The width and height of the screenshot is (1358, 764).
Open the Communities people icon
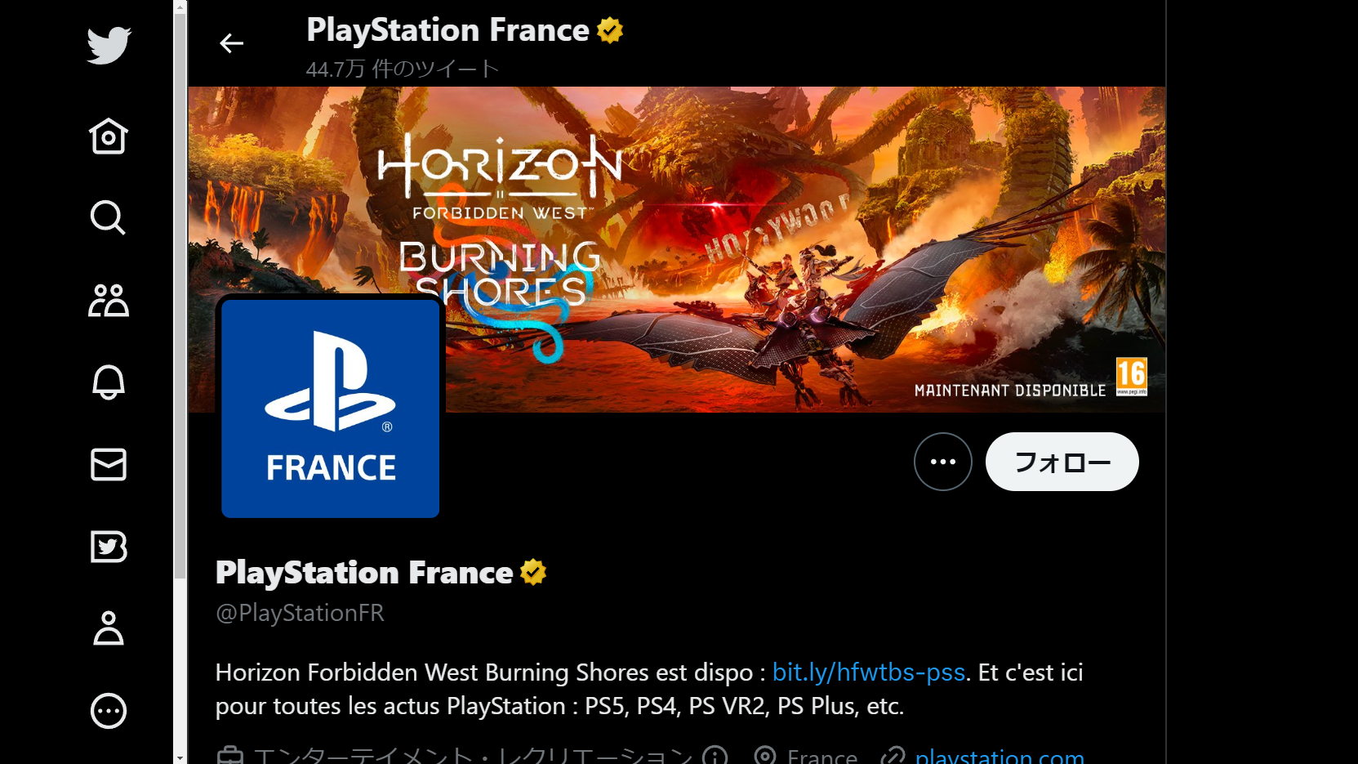(109, 300)
